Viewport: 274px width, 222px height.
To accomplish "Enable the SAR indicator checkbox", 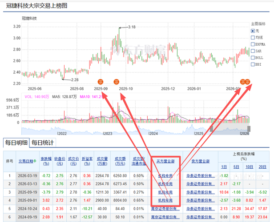I will pos(253,51).
